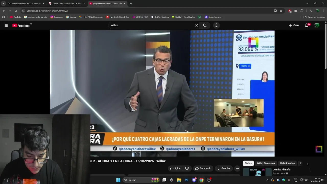Switch to Mr Goblinciano en X tab
Viewport: 327px width, 184px height.
(x=26, y=3)
